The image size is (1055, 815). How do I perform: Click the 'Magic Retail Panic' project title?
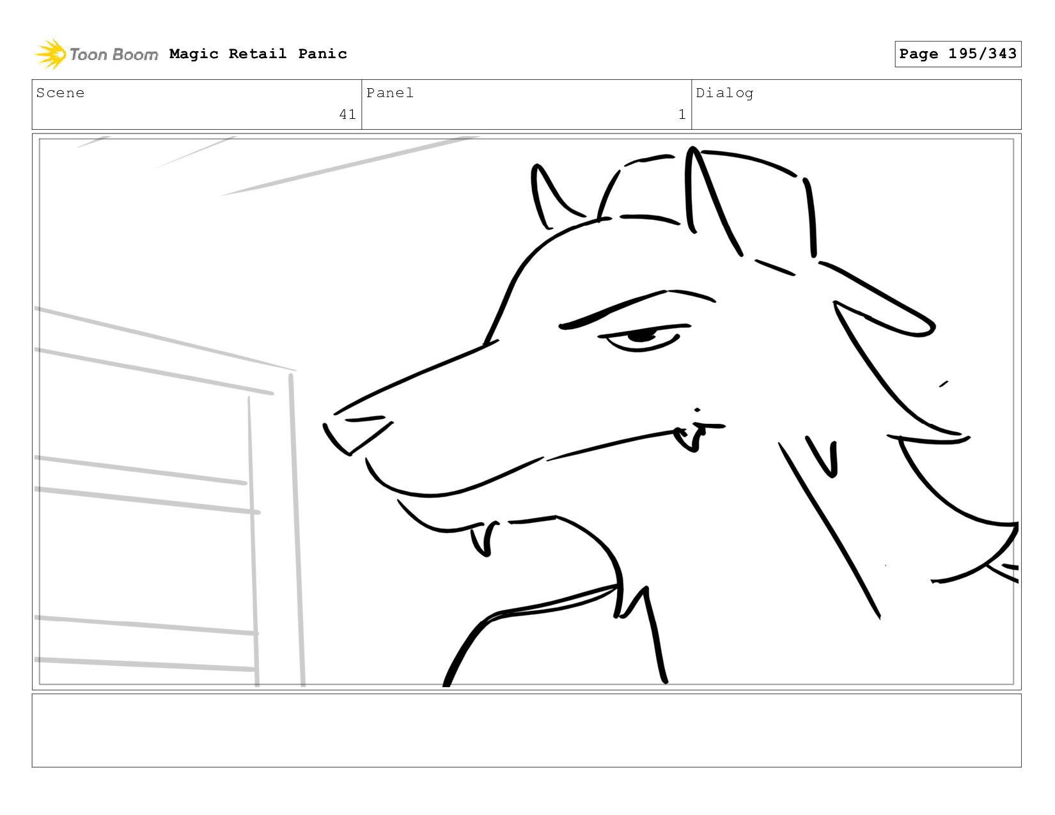point(258,54)
